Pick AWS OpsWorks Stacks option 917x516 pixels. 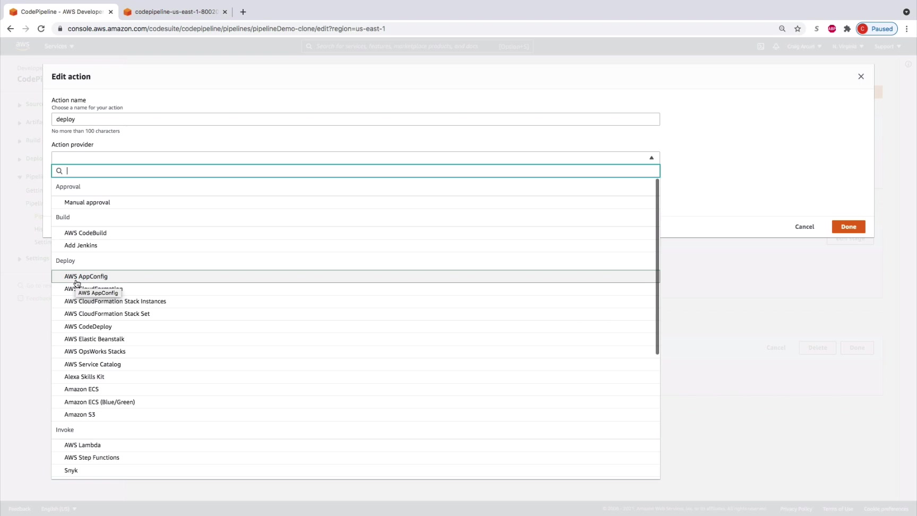pos(353,351)
